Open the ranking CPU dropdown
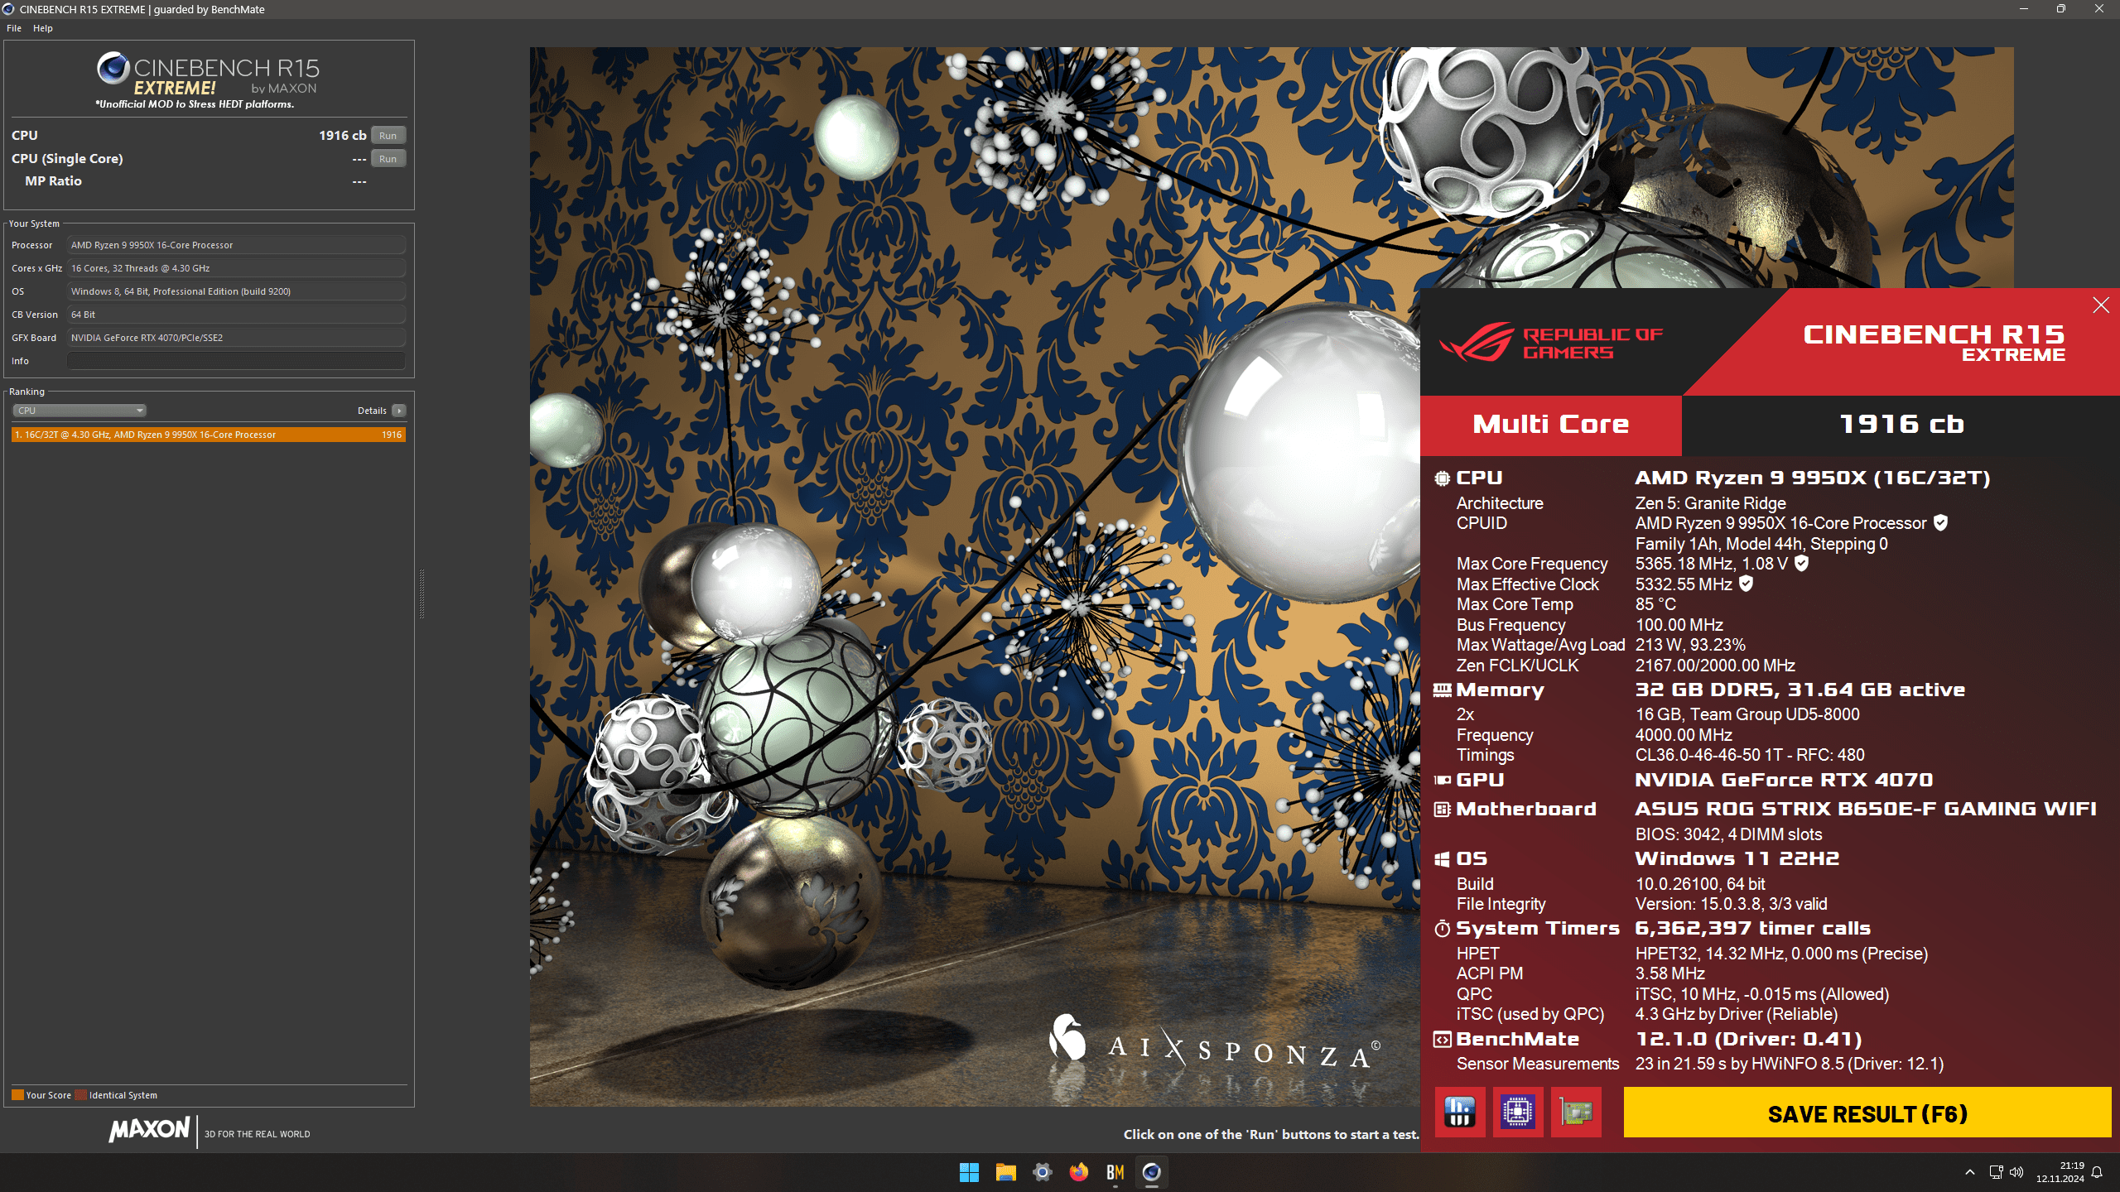This screenshot has width=2120, height=1192. click(x=79, y=411)
